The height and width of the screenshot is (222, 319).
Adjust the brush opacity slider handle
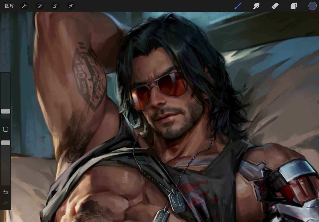(x=6, y=143)
